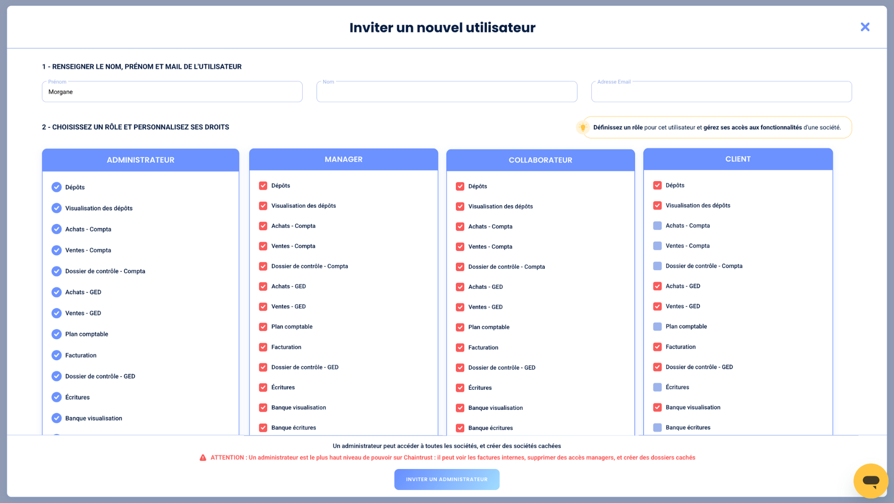
Task: Uncheck Collaborateur Facturation checkbox
Action: tap(460, 347)
